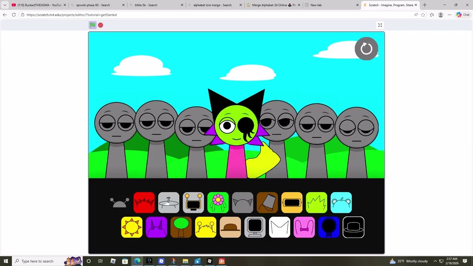Viewport: 473px width, 266px height.
Task: Open the Copilot Chat button
Action: click(x=463, y=15)
